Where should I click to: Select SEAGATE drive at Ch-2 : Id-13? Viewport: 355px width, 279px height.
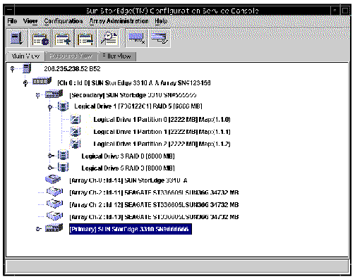pyautogui.click(x=154, y=217)
